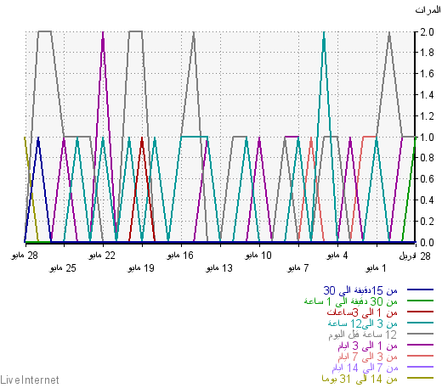Click the 0.4 y-axis value
This screenshot has width=442, height=388.
[427, 200]
